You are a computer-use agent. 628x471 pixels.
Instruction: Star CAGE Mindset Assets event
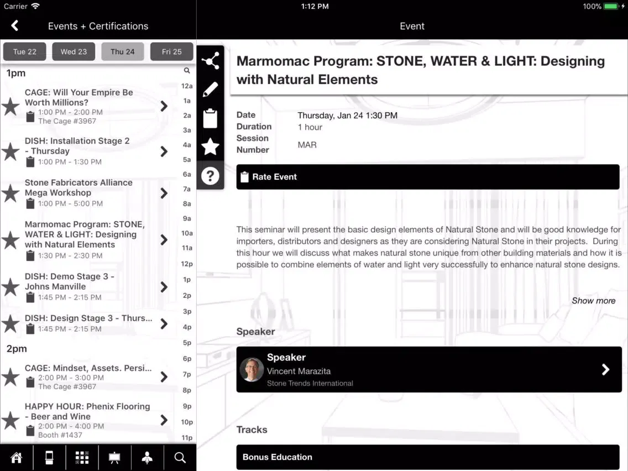11,377
